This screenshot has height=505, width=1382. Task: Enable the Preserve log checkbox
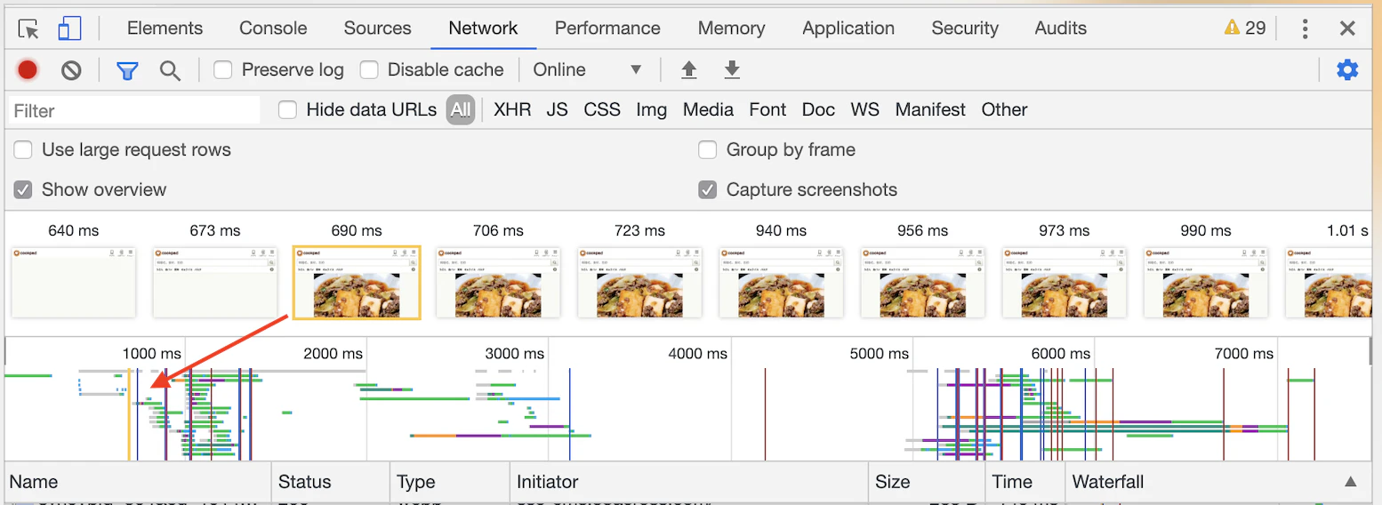pyautogui.click(x=223, y=69)
